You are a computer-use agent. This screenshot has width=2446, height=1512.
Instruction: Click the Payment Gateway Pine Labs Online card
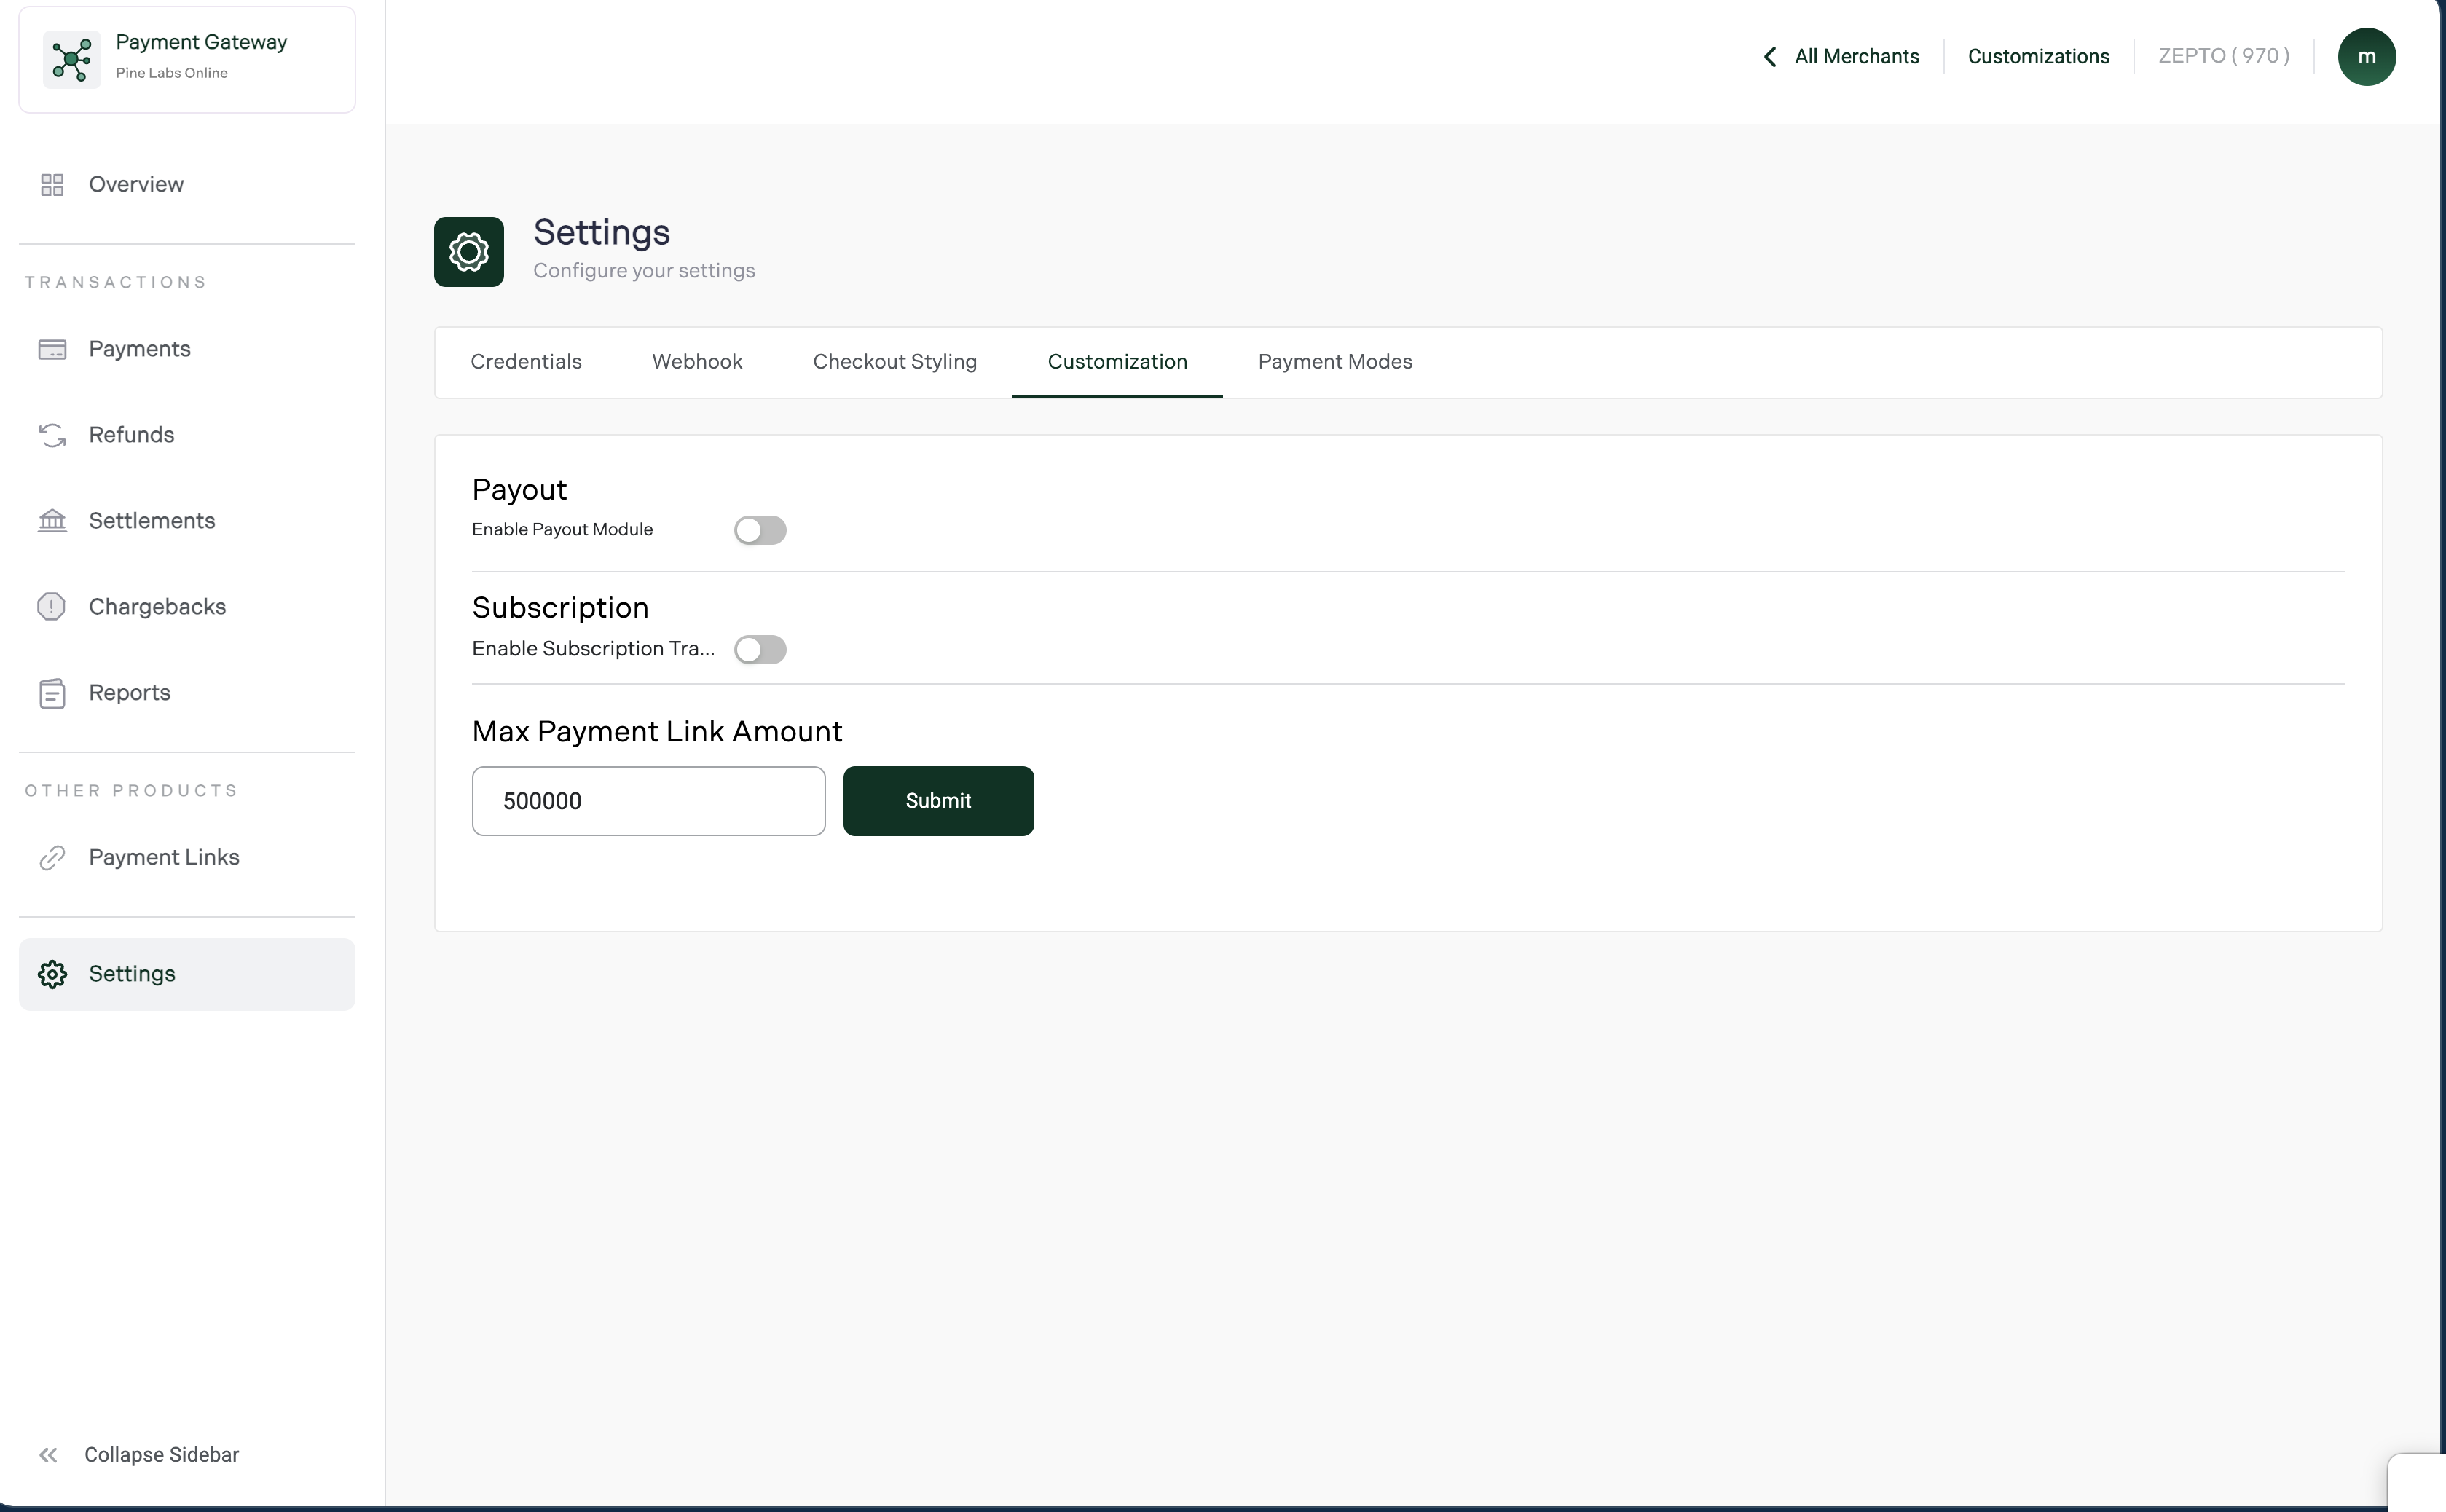coord(187,59)
